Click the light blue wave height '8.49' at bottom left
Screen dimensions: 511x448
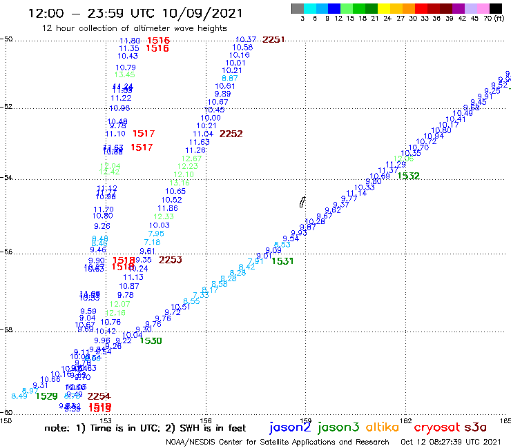19,396
